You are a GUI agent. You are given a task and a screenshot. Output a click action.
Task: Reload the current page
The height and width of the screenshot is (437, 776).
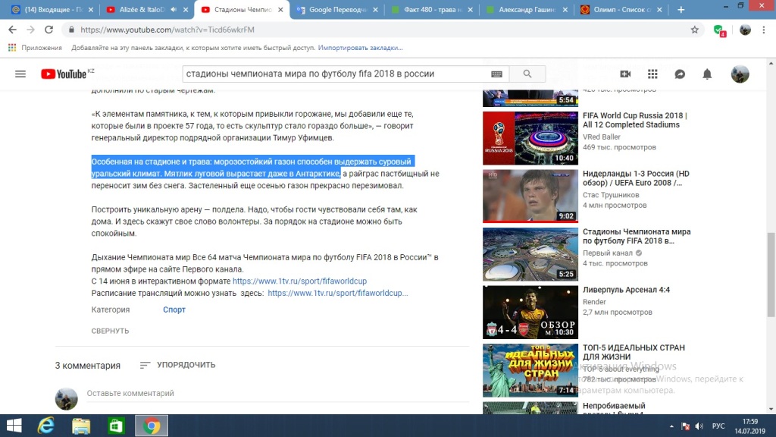[x=48, y=30]
